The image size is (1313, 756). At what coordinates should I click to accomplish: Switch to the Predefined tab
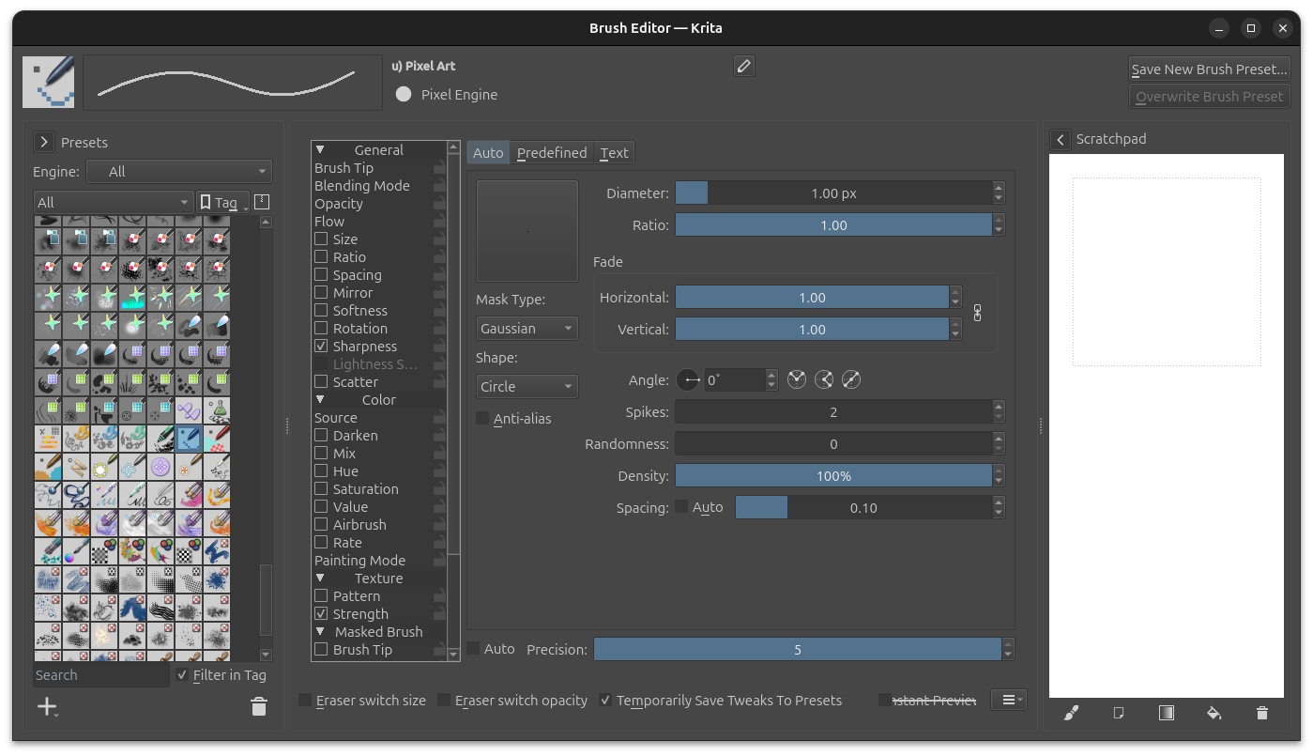click(x=552, y=153)
